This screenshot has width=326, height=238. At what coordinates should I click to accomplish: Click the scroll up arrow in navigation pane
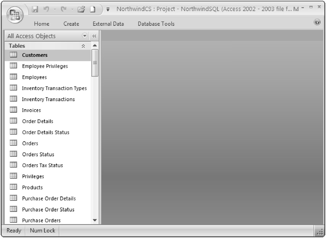coord(95,46)
